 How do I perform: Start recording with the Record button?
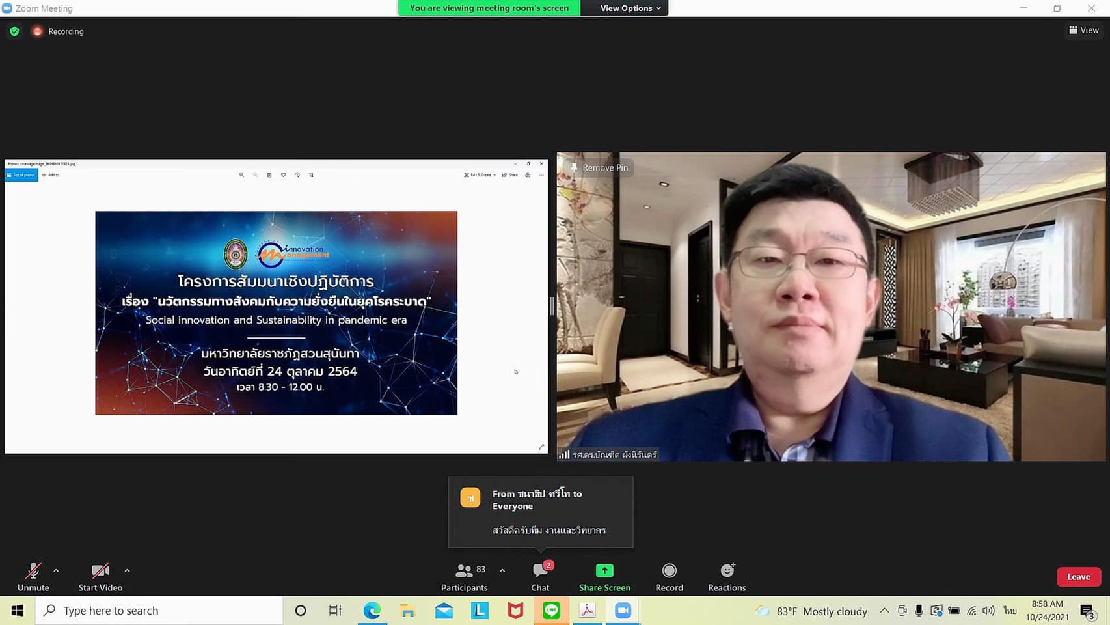tap(669, 577)
